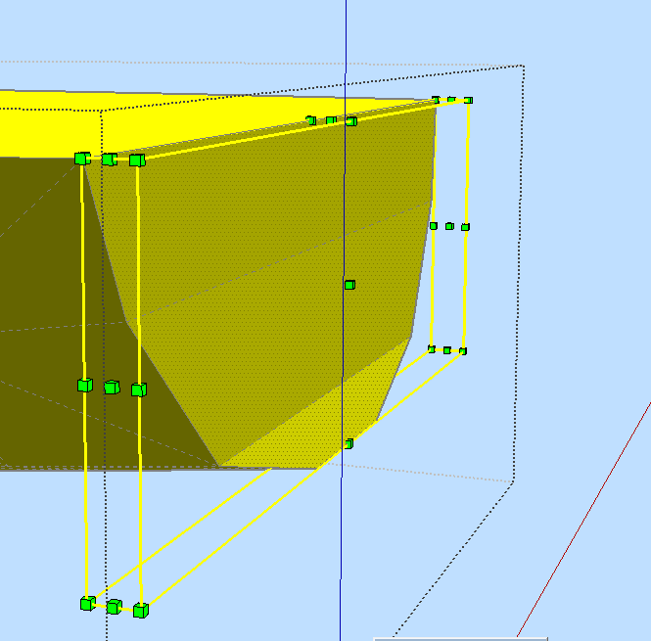Click the far top-right corner green grip

tap(469, 100)
